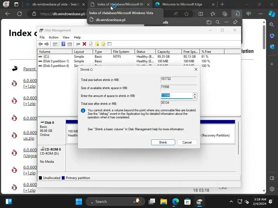The image size is (278, 208).
Task: Toggle the show/hide console tree toolbar icon
Action: pyautogui.click(x=55, y=44)
